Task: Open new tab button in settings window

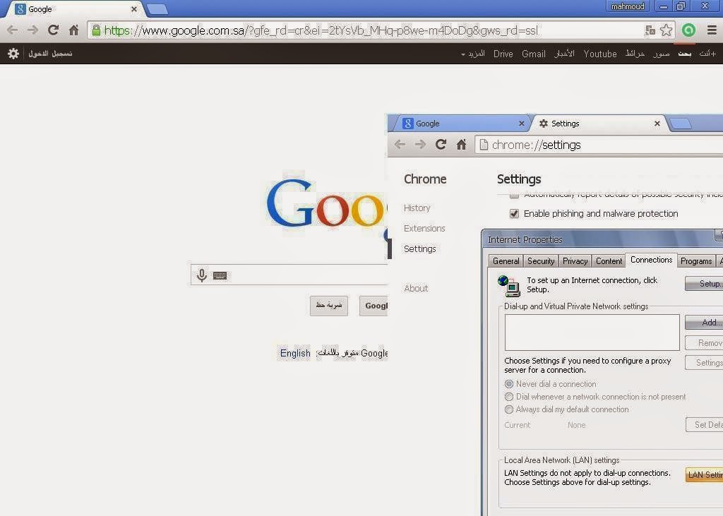Action: pos(681,124)
